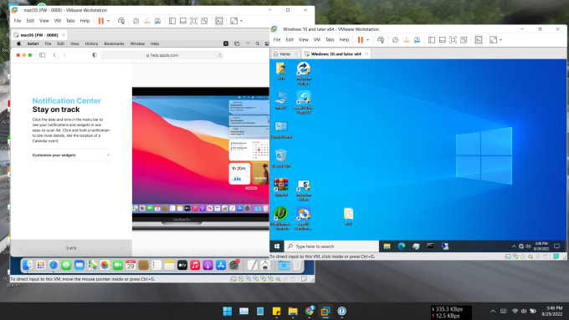
Task: Click the Apple menu logo
Action: click(x=19, y=43)
